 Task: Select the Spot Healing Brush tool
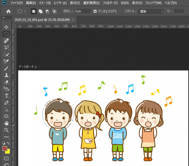pyautogui.click(x=6, y=41)
